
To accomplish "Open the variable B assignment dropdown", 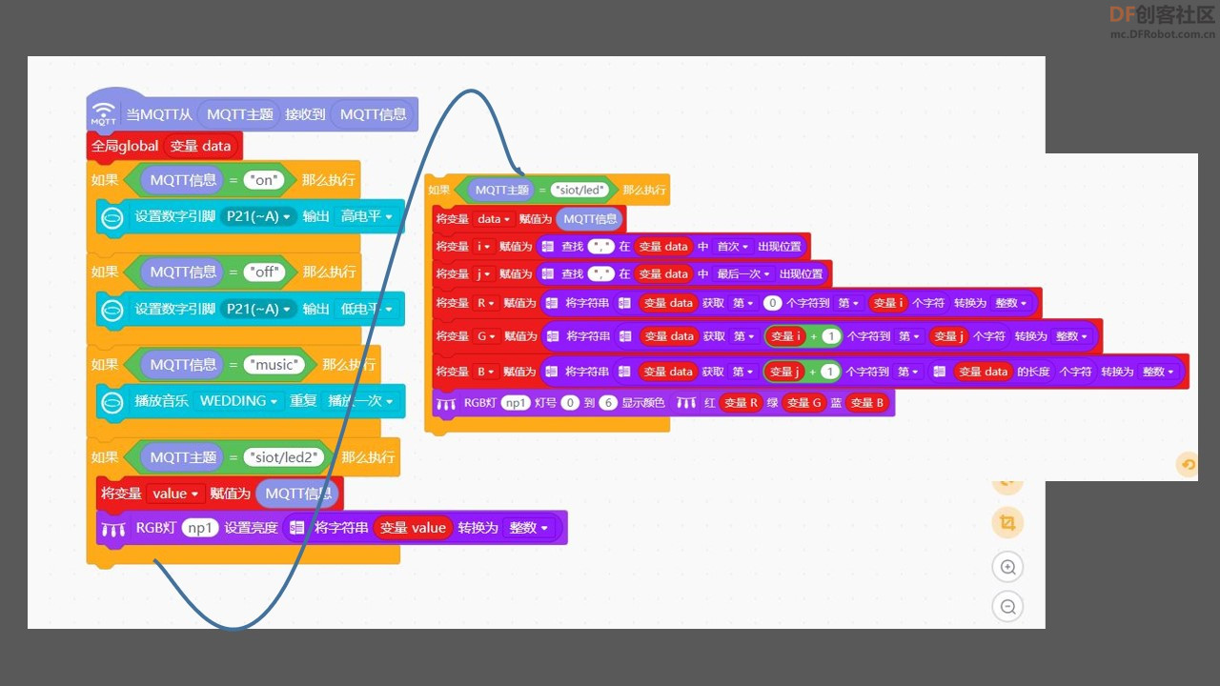I will pos(486,372).
